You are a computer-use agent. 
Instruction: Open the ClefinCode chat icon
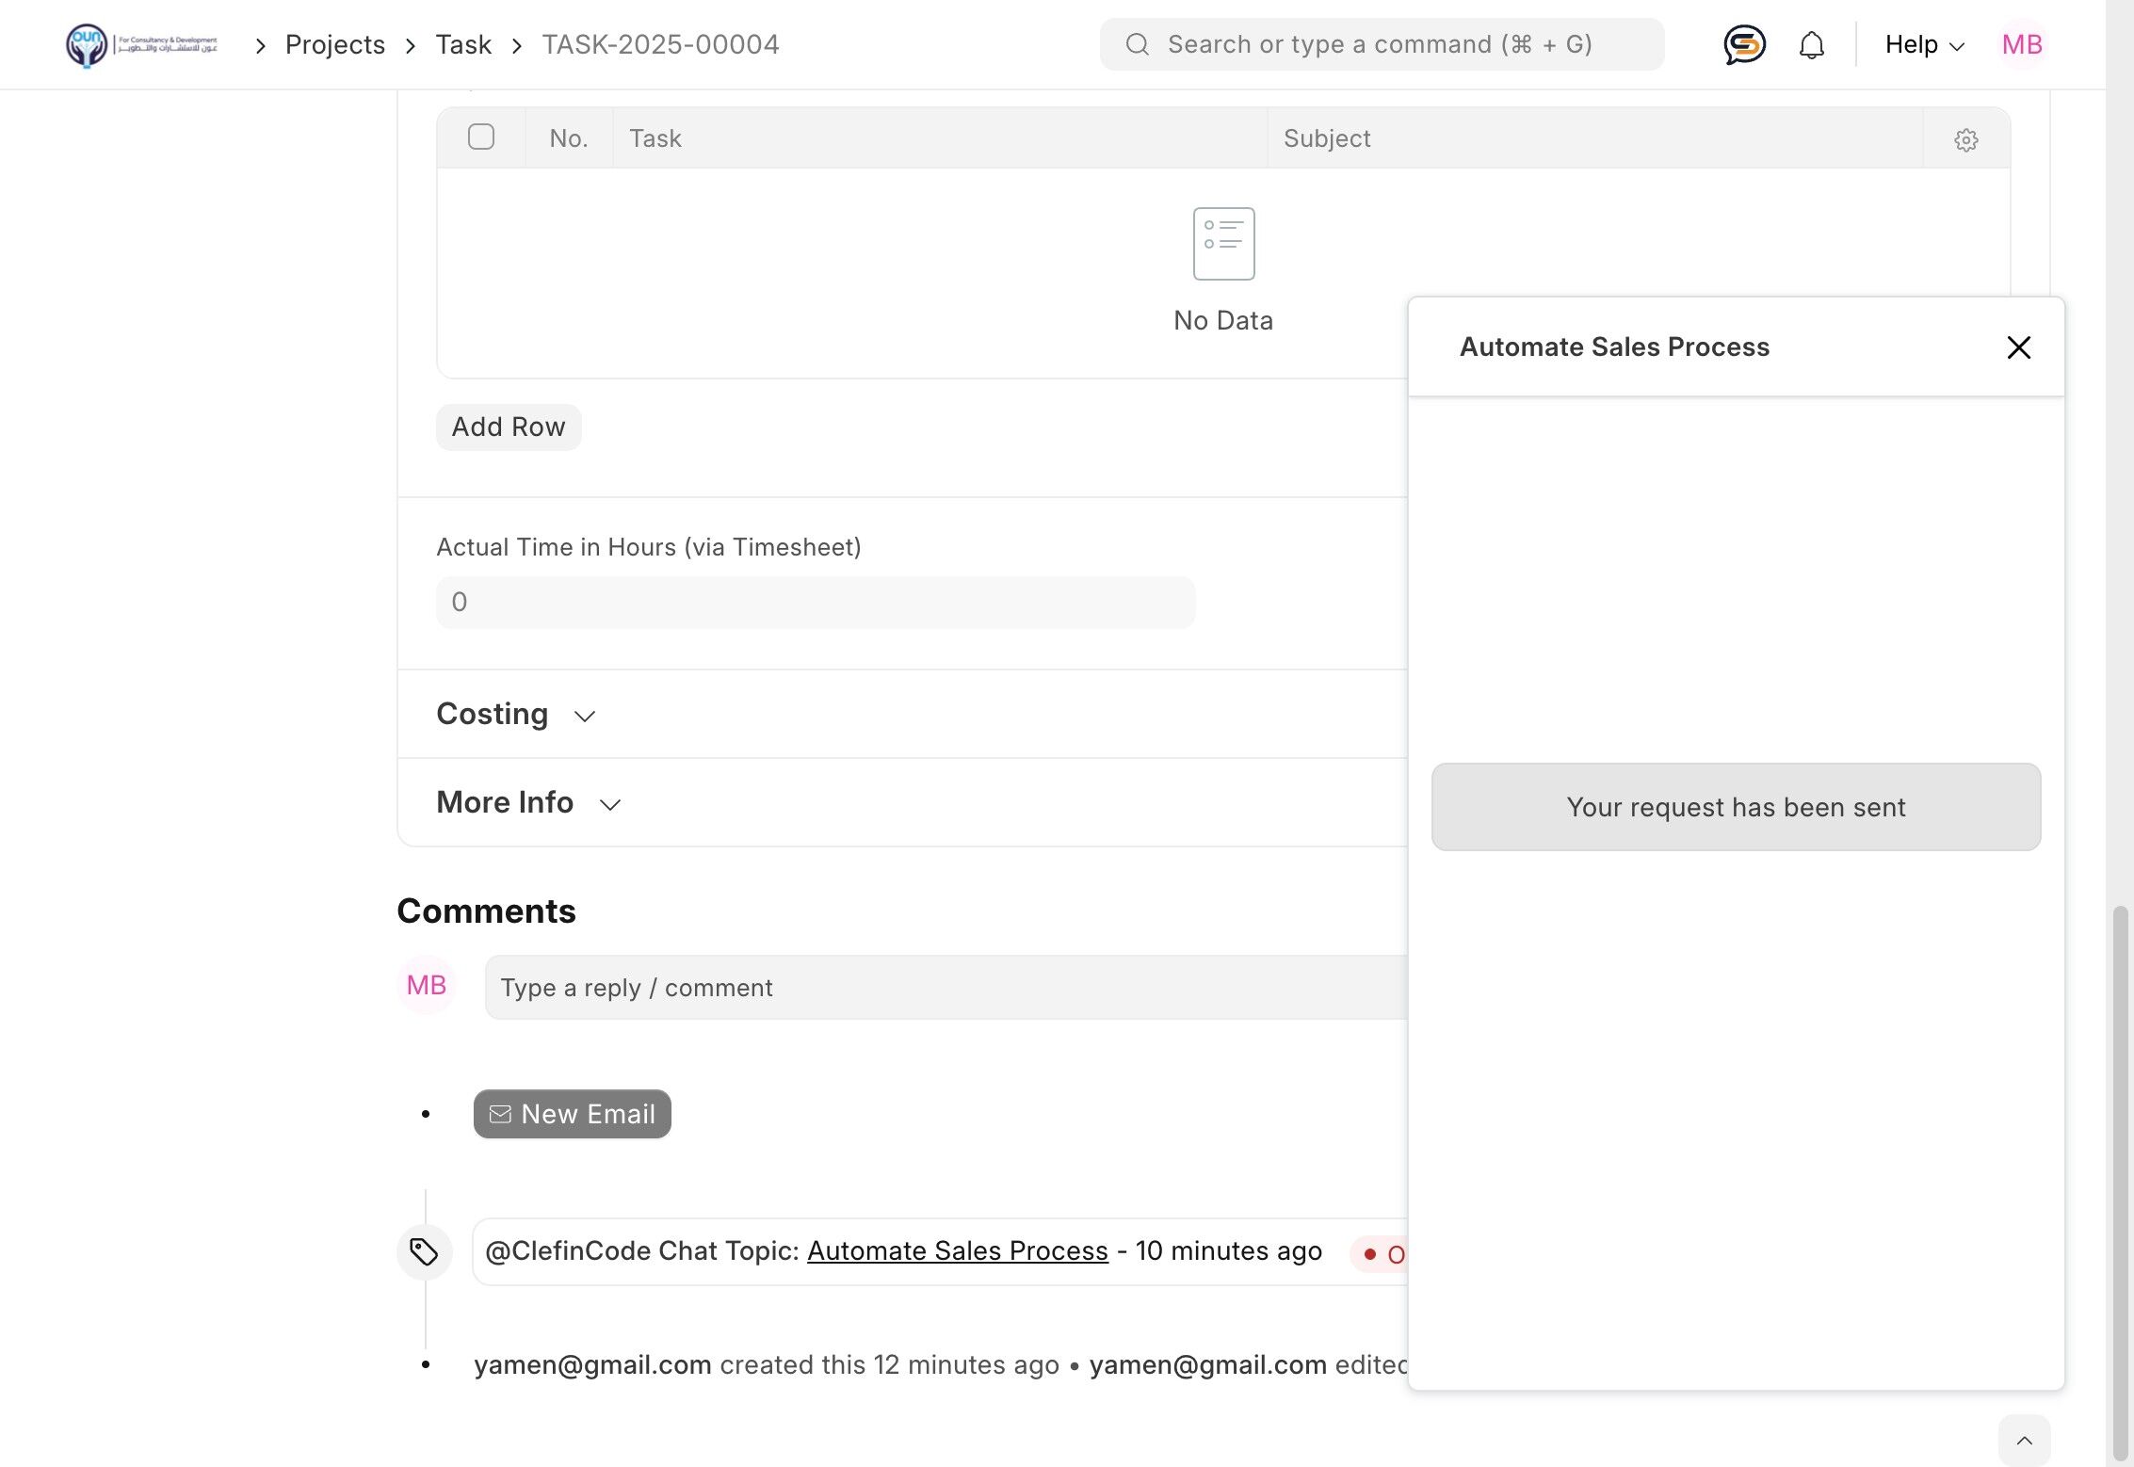(x=1743, y=44)
